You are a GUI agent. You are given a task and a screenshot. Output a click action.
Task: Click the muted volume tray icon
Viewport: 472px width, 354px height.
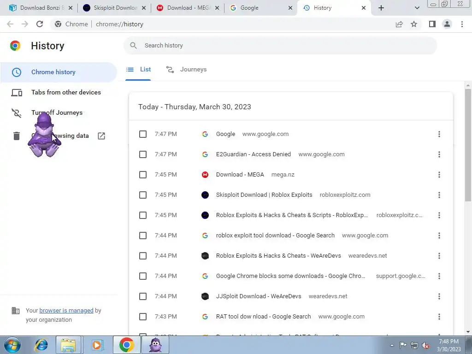pyautogui.click(x=425, y=346)
